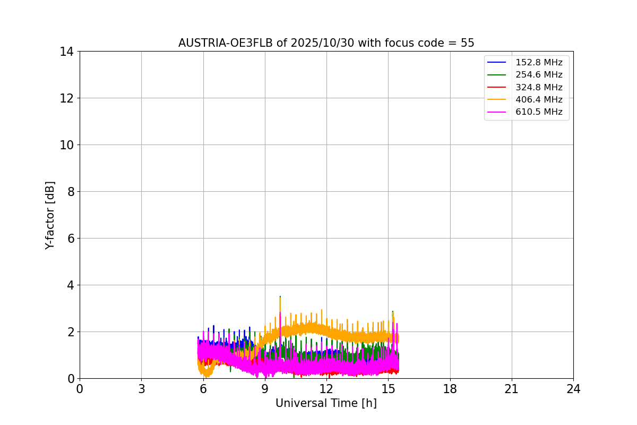
Task: Click the orange line swatch in legend
Action: point(497,100)
